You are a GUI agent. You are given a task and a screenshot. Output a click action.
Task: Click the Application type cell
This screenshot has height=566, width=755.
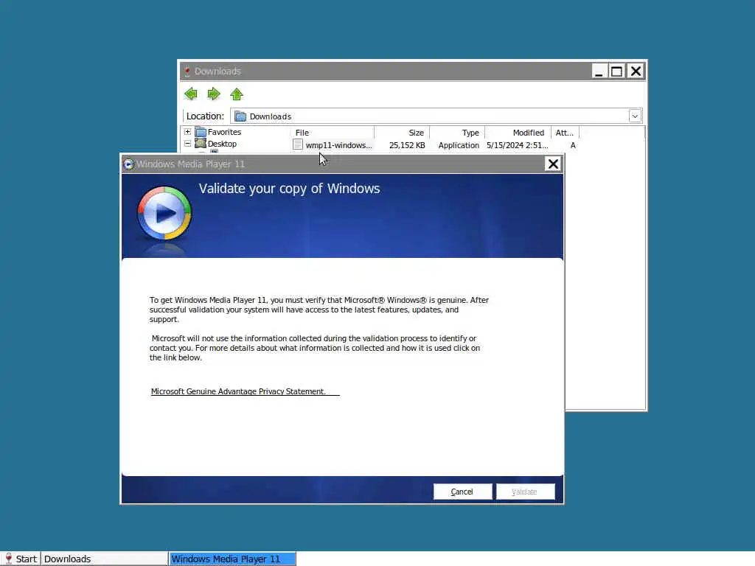pyautogui.click(x=459, y=145)
